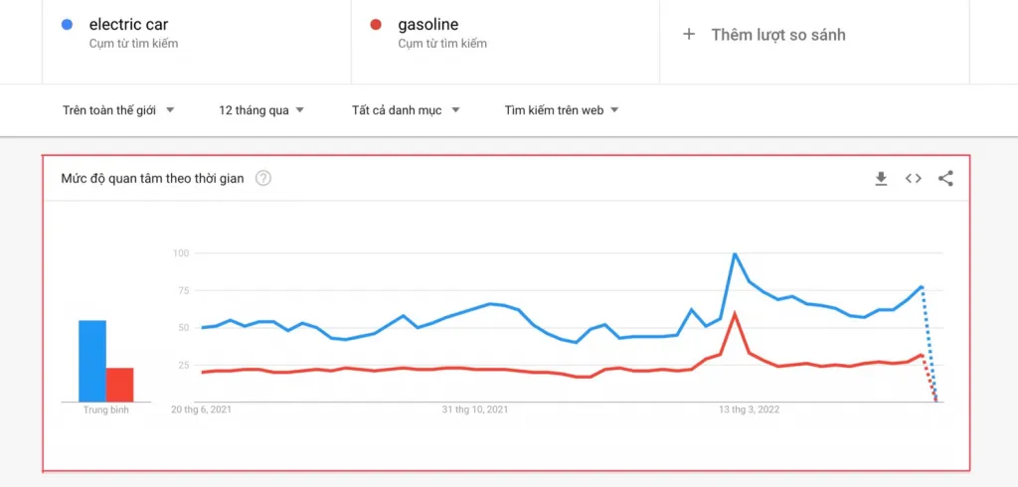Open the 'Trên toàn thế giới' region dropdown
The width and height of the screenshot is (1018, 487).
(x=118, y=110)
